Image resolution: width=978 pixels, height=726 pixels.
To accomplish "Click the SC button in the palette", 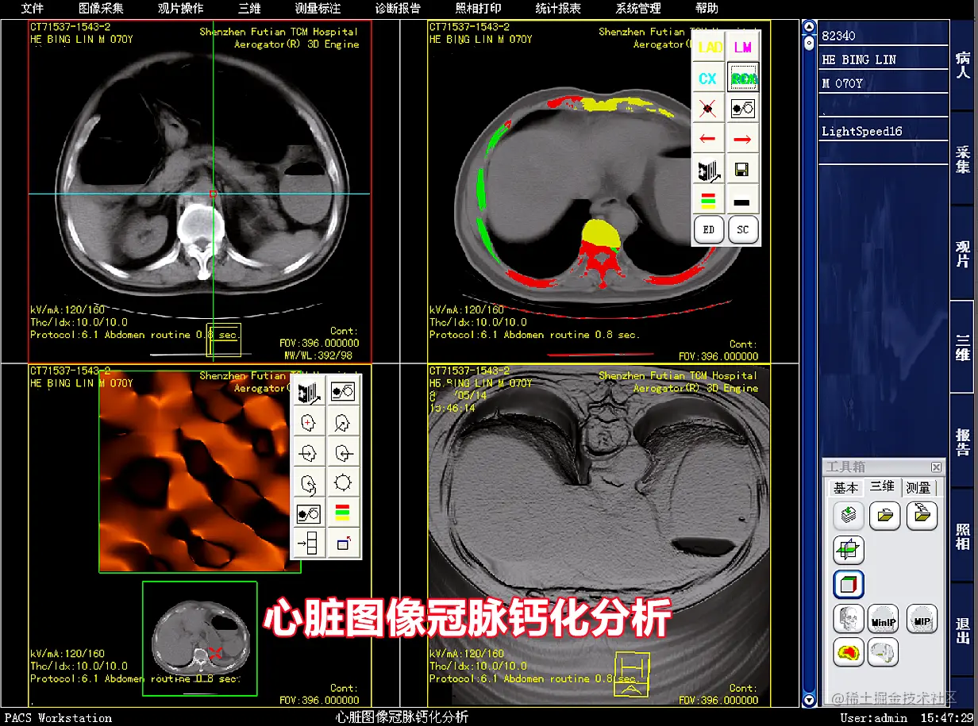I will point(742,229).
